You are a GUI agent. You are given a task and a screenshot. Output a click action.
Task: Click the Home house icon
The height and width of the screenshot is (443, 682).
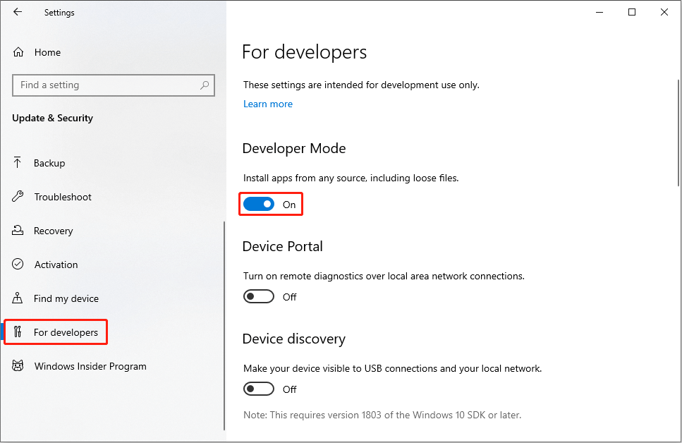(x=18, y=51)
